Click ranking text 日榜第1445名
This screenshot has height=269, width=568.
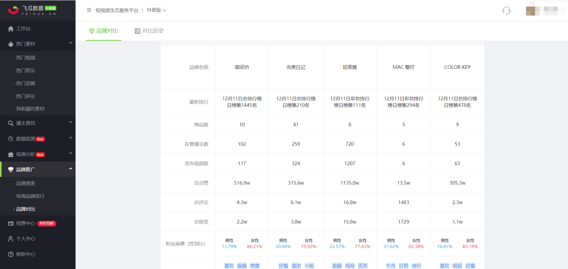(x=242, y=106)
